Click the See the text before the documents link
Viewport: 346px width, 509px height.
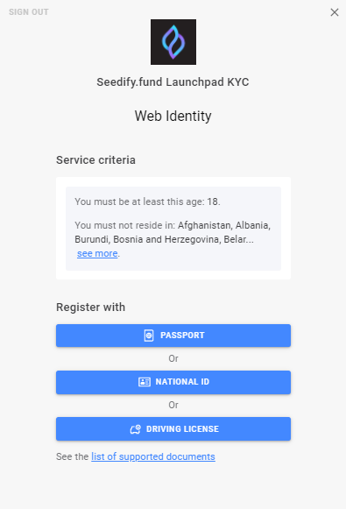click(x=73, y=456)
